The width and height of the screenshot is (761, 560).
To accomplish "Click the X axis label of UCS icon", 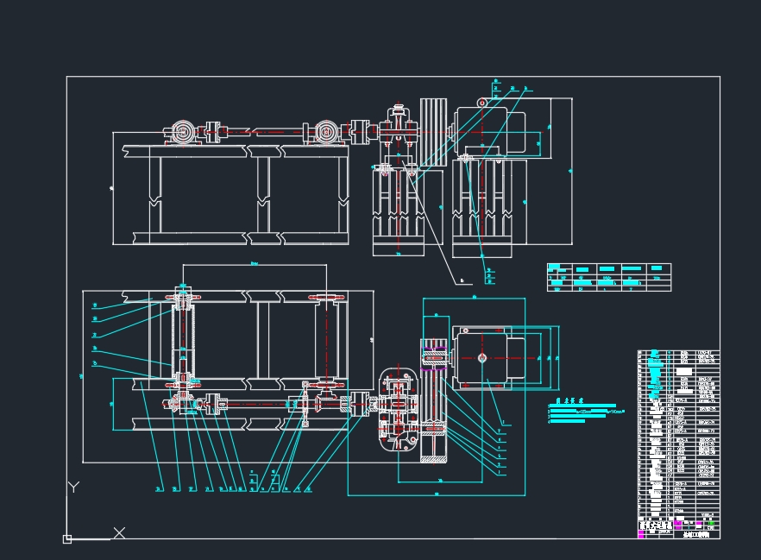I will (119, 533).
